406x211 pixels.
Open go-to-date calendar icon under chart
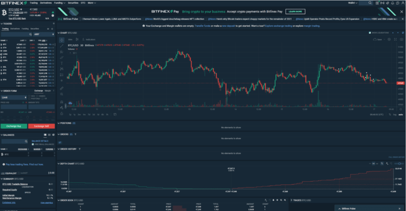[115, 114]
